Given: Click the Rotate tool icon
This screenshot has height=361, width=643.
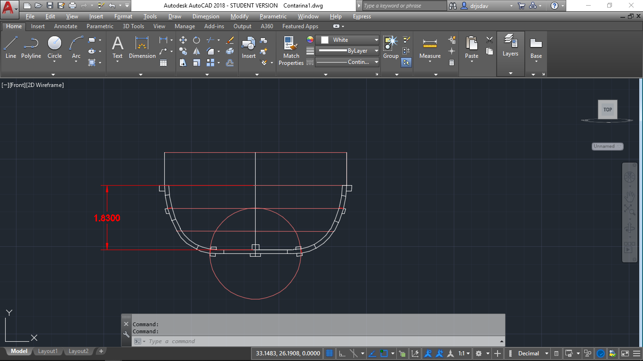Looking at the screenshot, I should coord(196,40).
